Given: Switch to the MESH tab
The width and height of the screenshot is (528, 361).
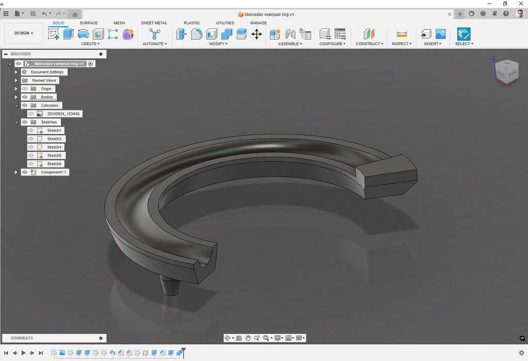Looking at the screenshot, I should click(x=119, y=23).
